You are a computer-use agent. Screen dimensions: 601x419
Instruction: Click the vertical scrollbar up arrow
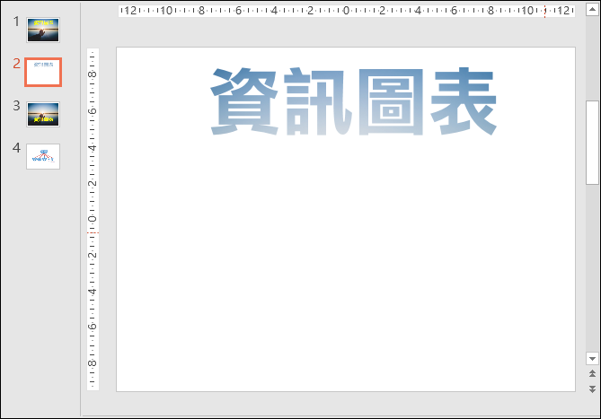point(592,9)
